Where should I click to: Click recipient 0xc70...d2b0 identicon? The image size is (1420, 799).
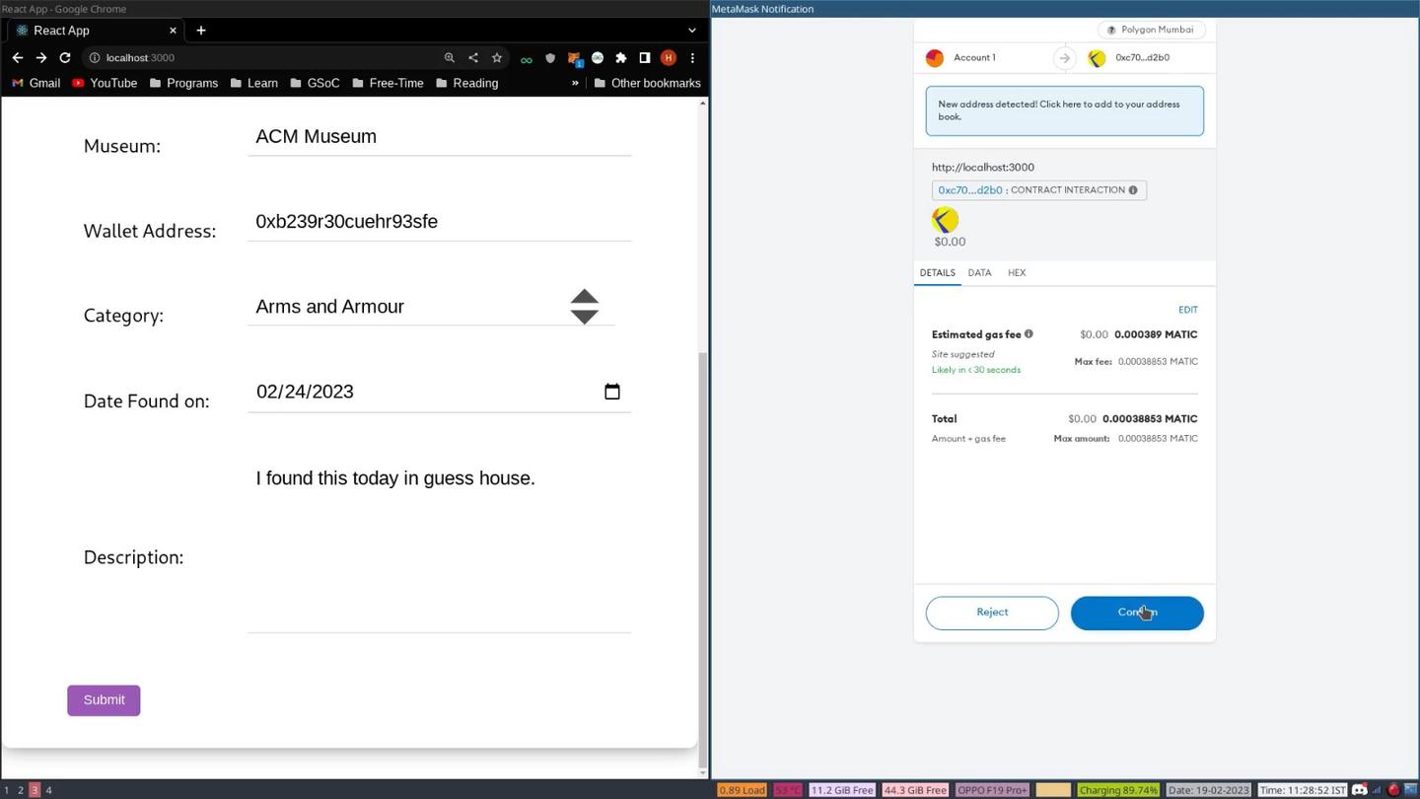coord(1097,58)
